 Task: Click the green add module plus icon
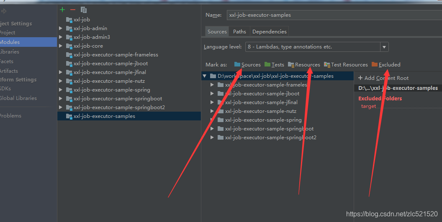(62, 10)
